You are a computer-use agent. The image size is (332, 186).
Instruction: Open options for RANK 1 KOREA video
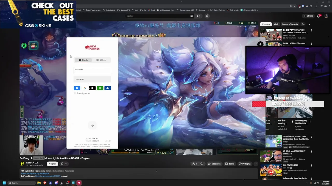pos(311,44)
